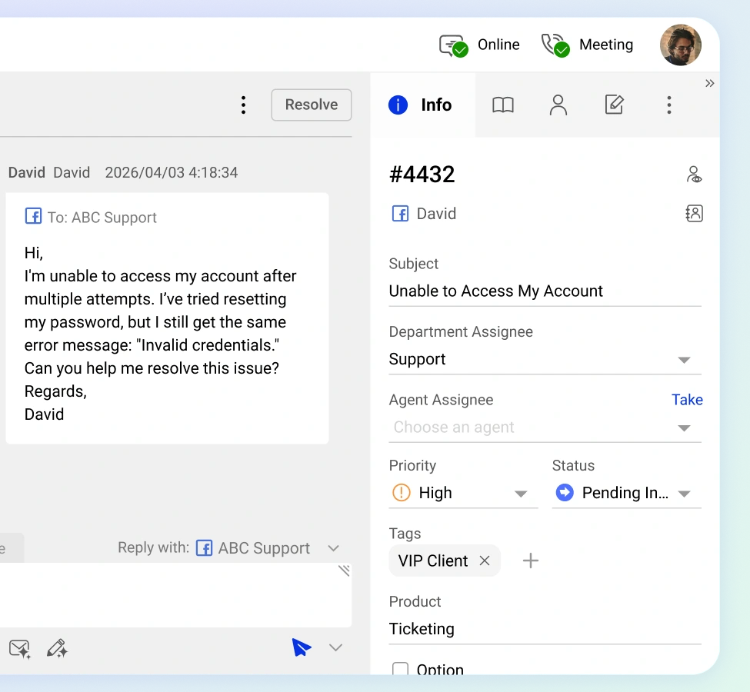This screenshot has height=692, width=750.
Task: Open the notes editor icon in right panel
Action: click(614, 105)
